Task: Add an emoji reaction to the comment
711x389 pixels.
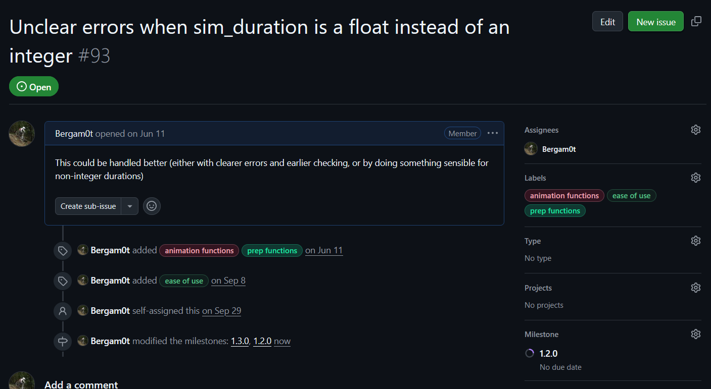Action: [x=152, y=206]
